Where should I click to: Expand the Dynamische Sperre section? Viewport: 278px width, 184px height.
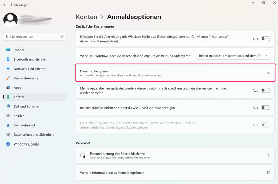pyautogui.click(x=268, y=73)
